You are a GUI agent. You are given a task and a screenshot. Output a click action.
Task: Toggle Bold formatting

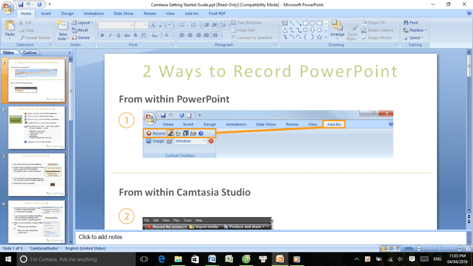click(x=102, y=35)
